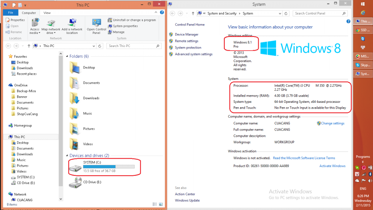Open Control Panel from the ribbon
Screen dimensions: 373x210
tap(96, 26)
